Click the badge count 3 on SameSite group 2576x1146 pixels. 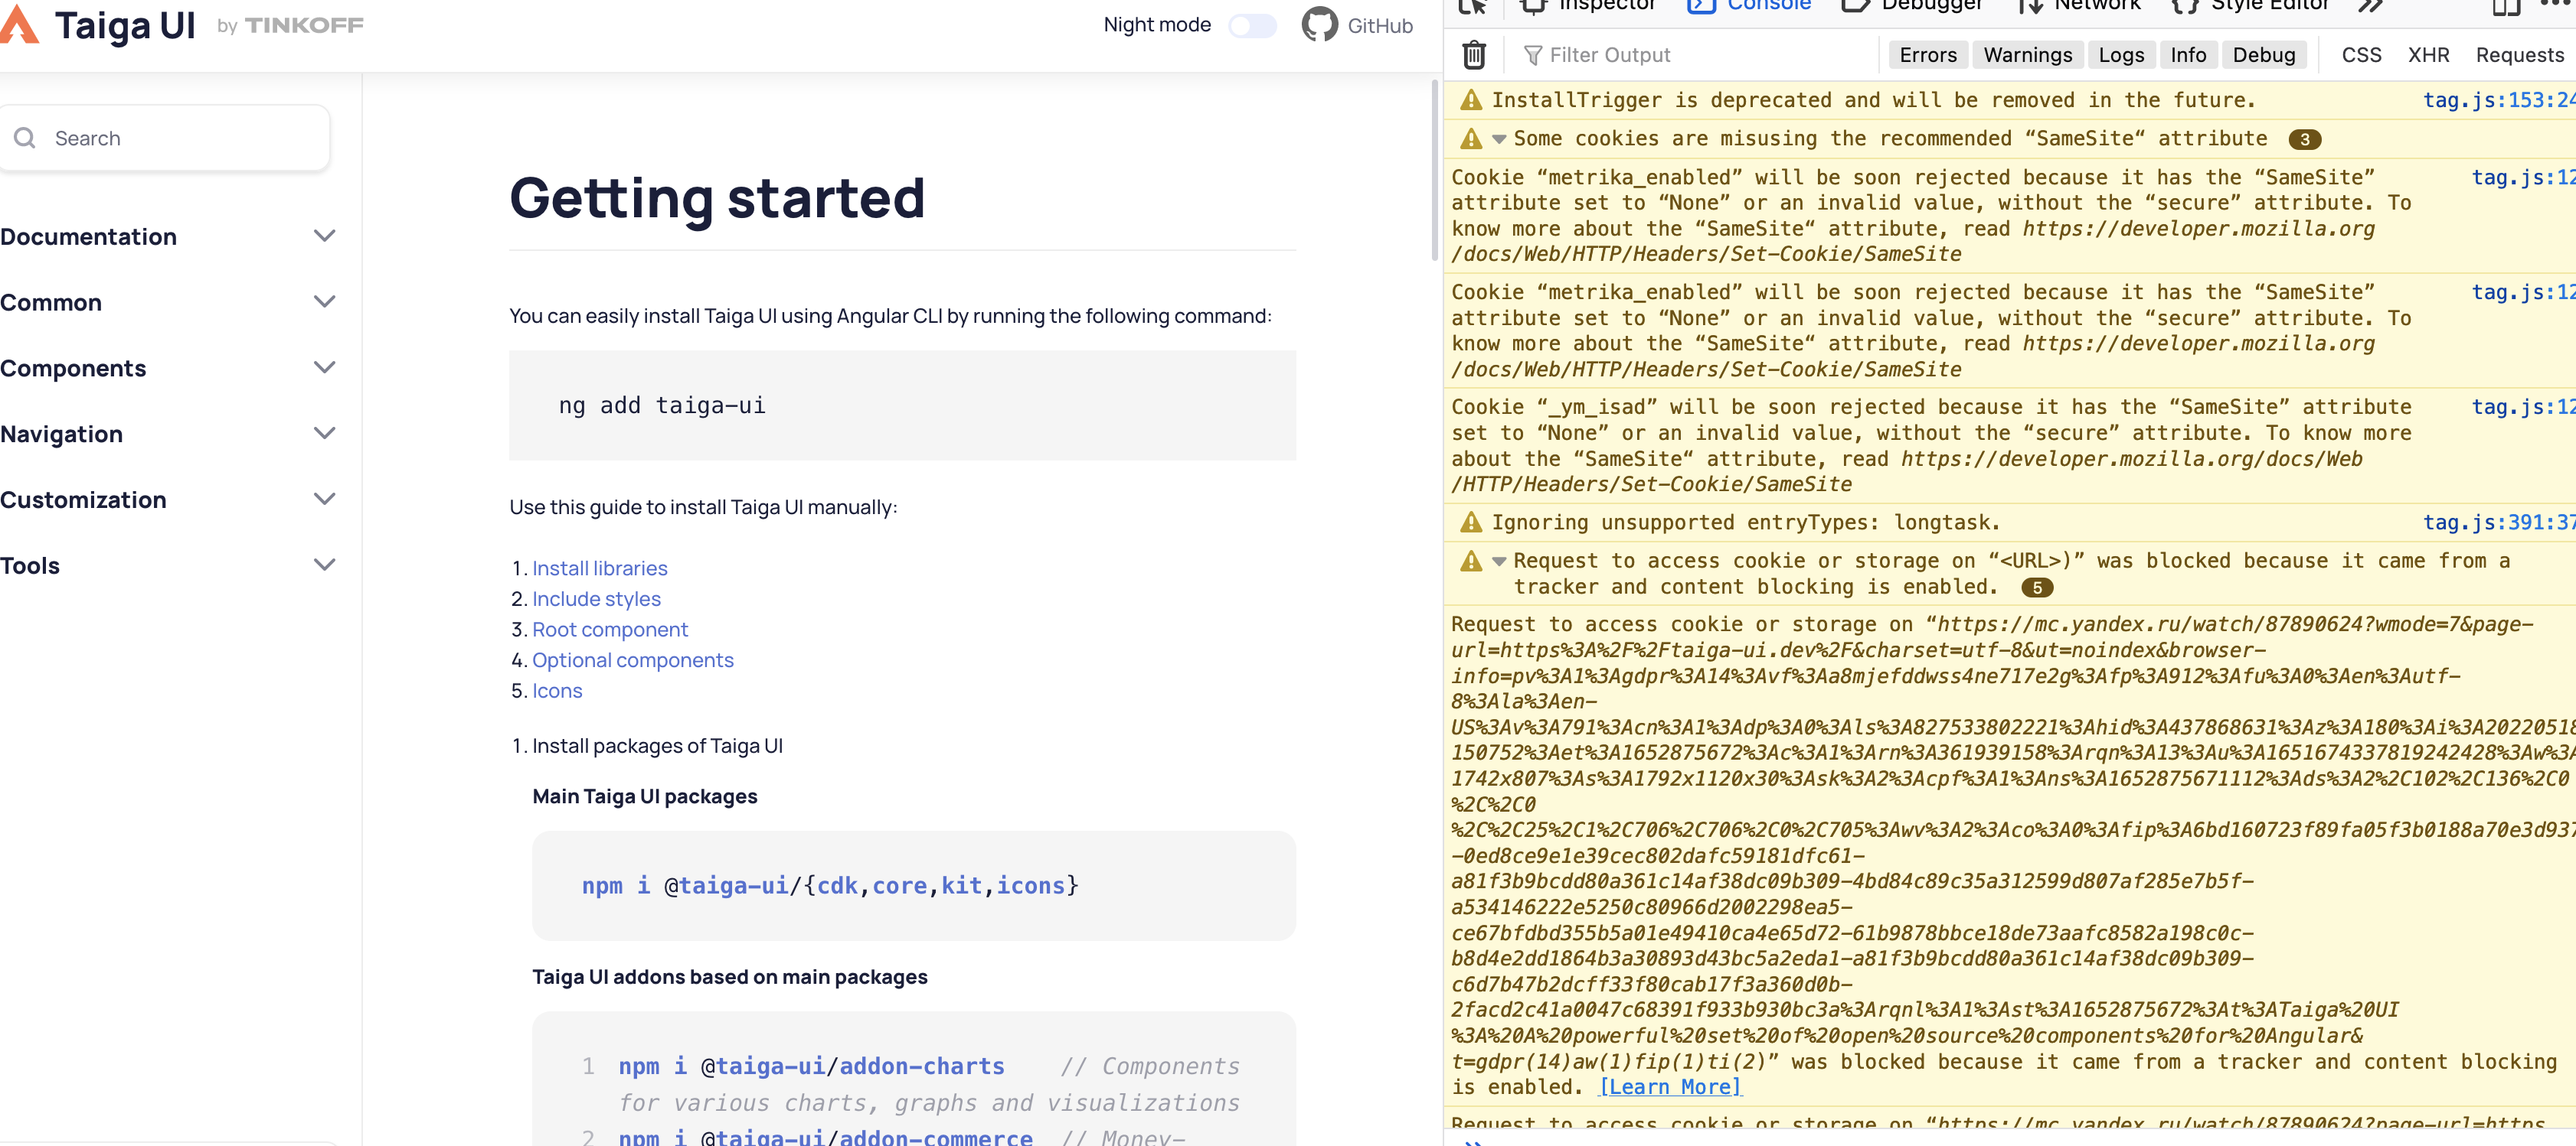tap(2305, 140)
